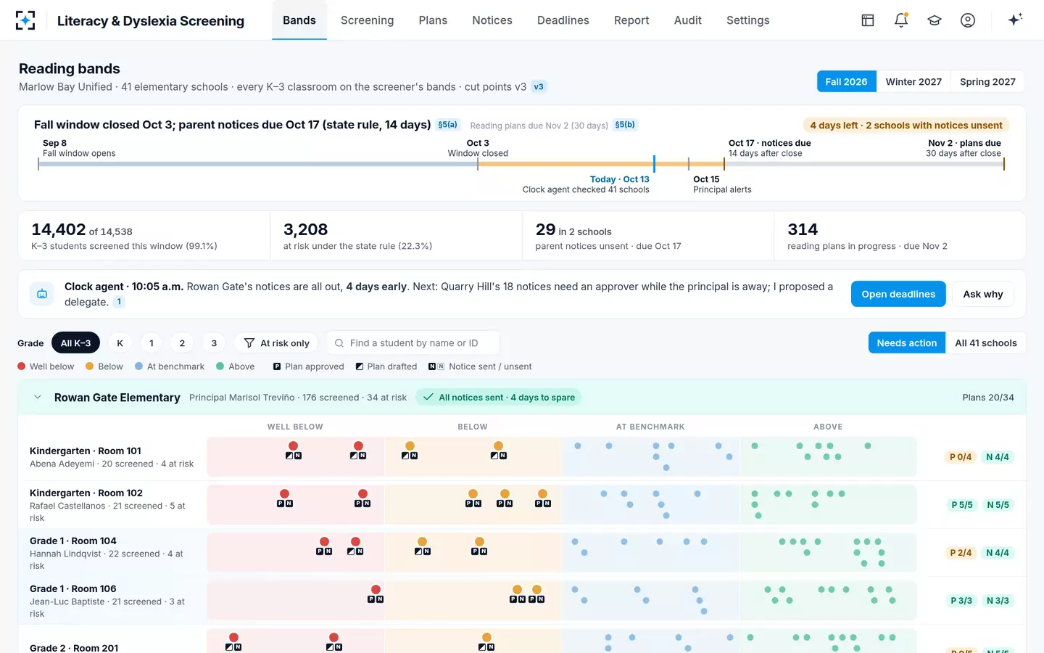This screenshot has height=653, width=1044.
Task: Switch to the Plans tab
Action: click(x=433, y=20)
